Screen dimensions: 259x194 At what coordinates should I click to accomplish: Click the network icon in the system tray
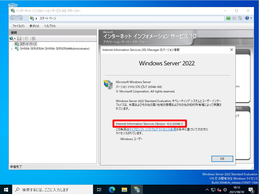pos(213,190)
